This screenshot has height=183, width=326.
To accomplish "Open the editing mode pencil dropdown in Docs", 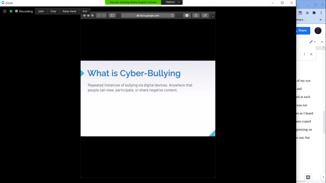I will coord(313,42).
